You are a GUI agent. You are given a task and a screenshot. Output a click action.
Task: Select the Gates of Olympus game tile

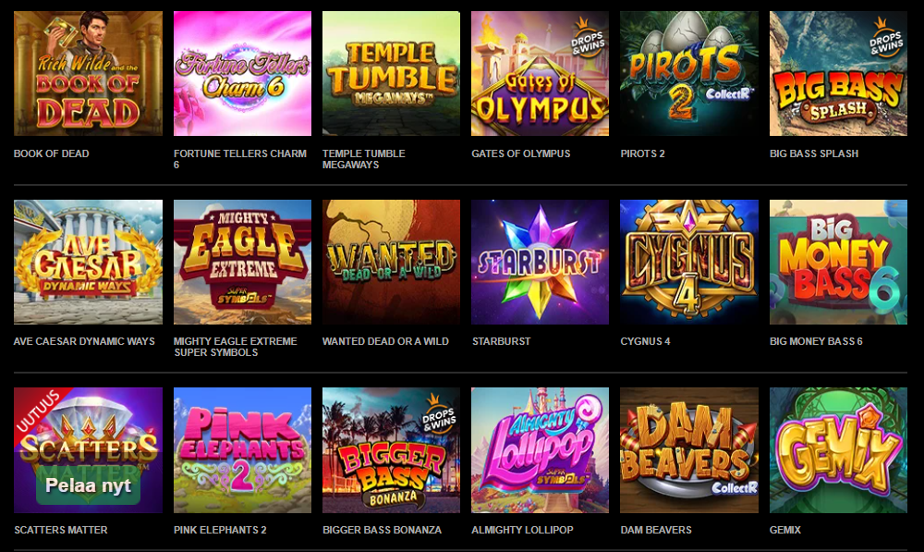(x=540, y=73)
